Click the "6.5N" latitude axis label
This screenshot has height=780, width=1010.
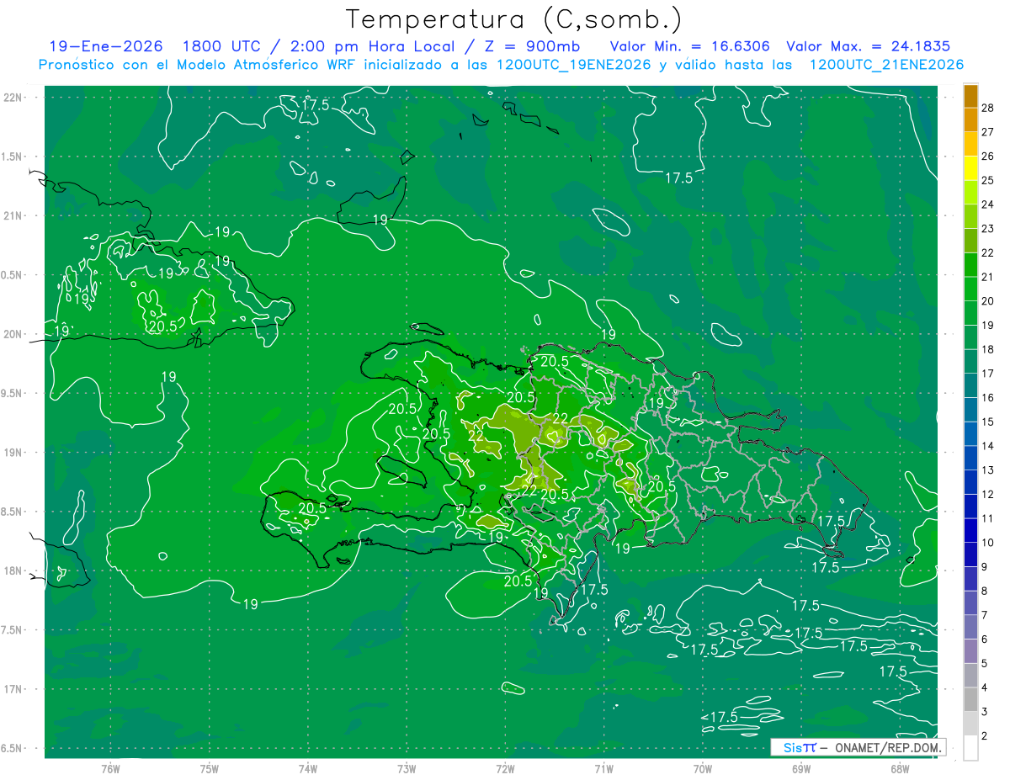point(12,749)
